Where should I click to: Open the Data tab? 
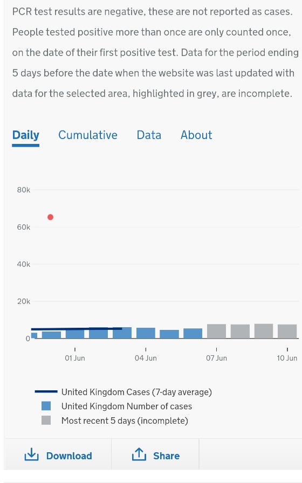[x=149, y=135]
